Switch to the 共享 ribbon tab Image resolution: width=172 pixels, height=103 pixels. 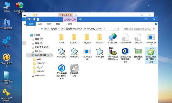tap(49, 24)
